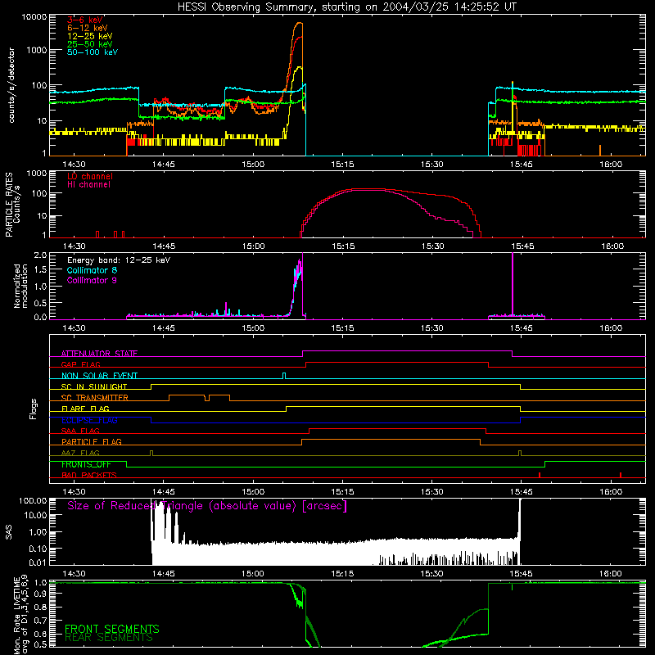
Task: Click the cyan 50-100 keV legend label
Action: (x=93, y=52)
